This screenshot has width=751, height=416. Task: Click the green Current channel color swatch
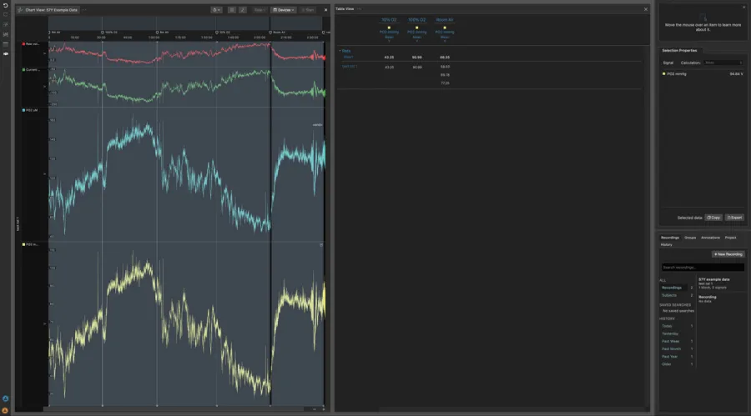click(23, 69)
